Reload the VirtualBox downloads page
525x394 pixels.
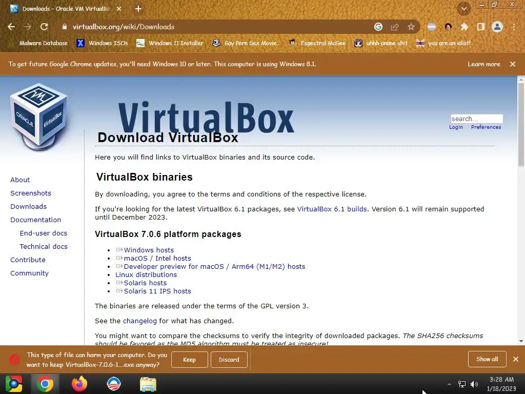tap(44, 27)
